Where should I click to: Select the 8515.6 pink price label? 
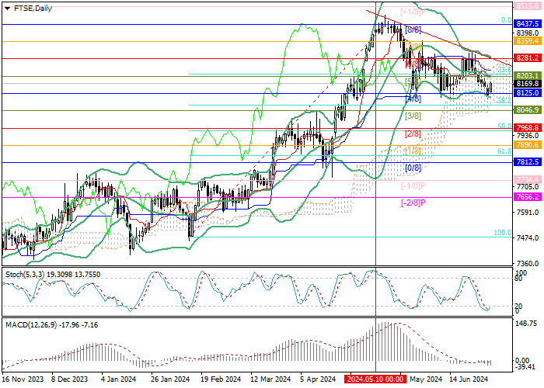(x=528, y=6)
